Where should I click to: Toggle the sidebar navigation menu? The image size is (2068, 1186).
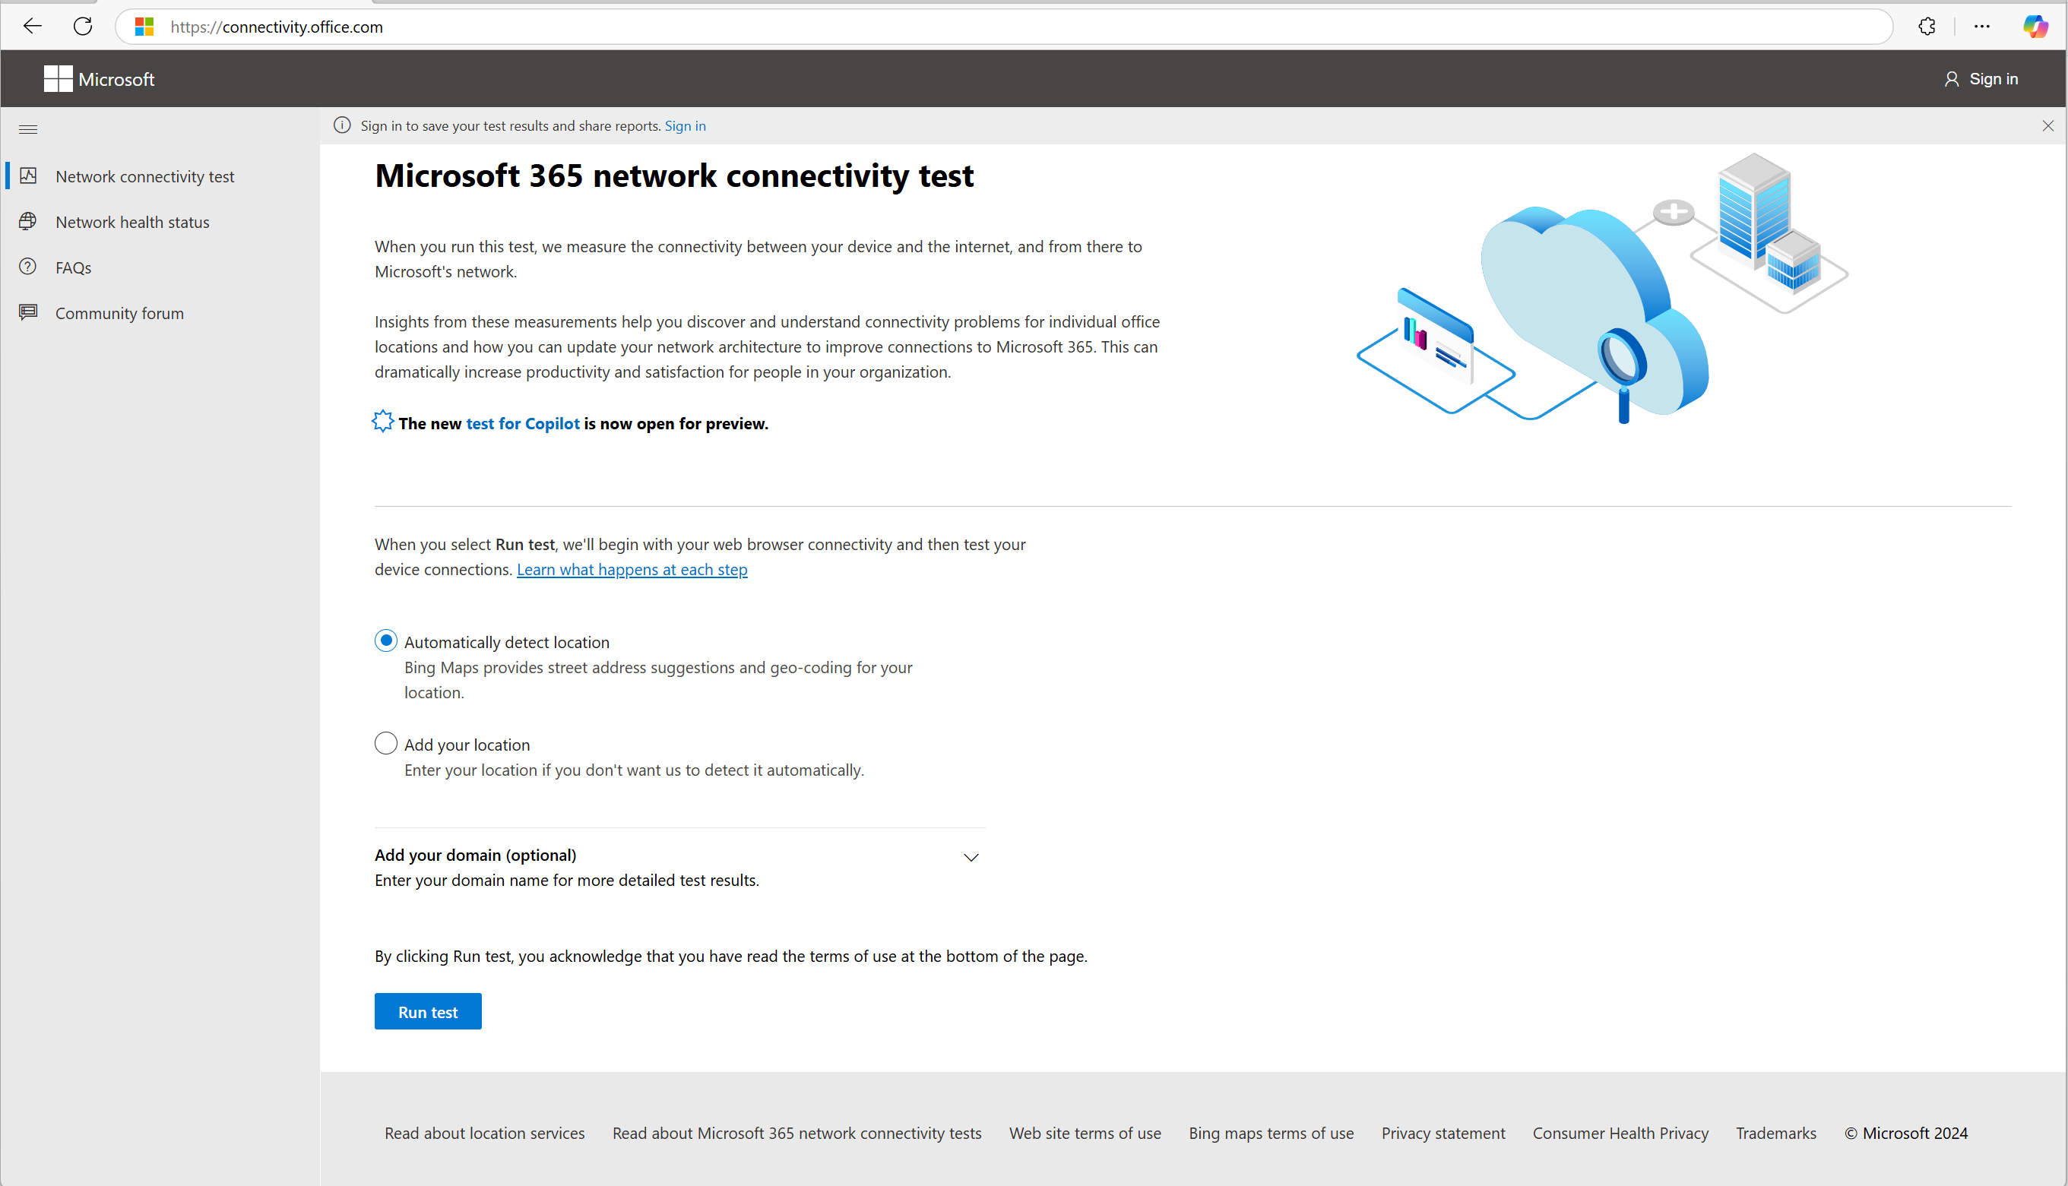click(x=28, y=129)
